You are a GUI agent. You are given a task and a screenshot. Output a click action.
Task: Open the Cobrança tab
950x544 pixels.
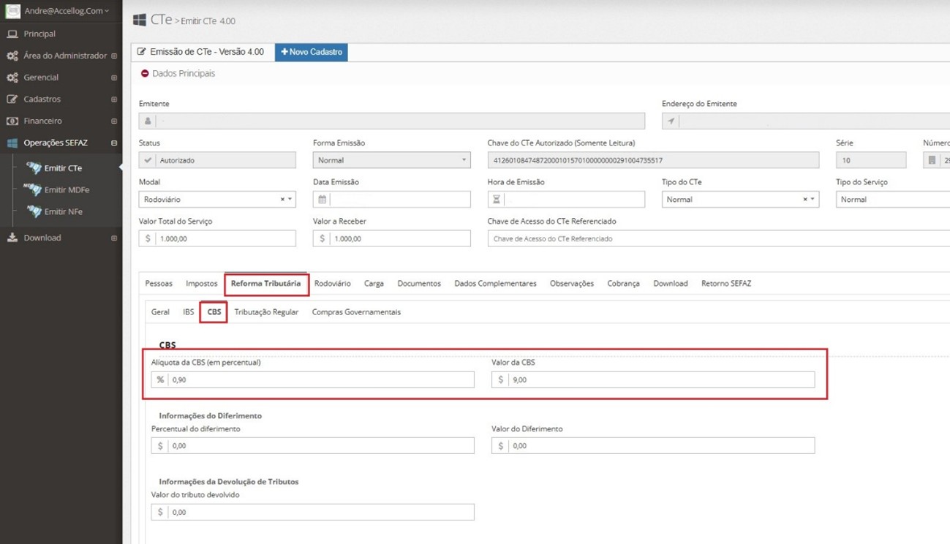(x=623, y=284)
